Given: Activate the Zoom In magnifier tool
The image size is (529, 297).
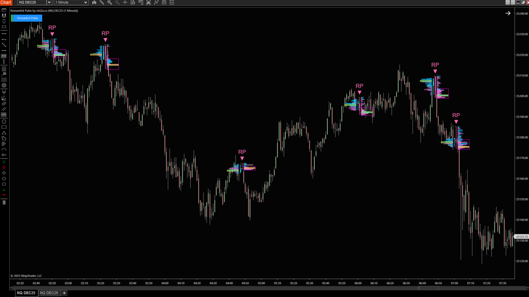Looking at the screenshot, I should (x=110, y=2).
